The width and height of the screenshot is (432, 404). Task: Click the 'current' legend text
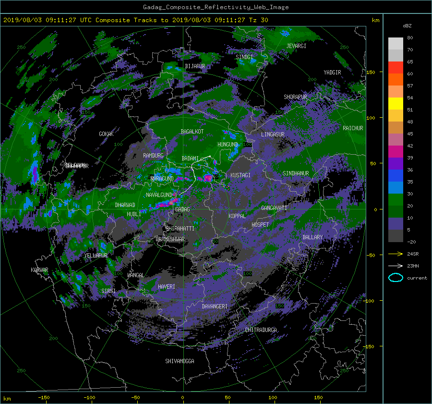tap(417, 278)
